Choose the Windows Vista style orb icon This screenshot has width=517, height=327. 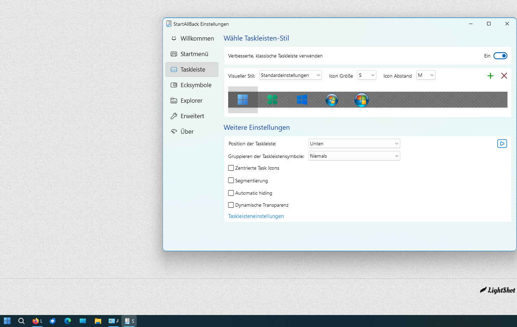click(x=361, y=100)
